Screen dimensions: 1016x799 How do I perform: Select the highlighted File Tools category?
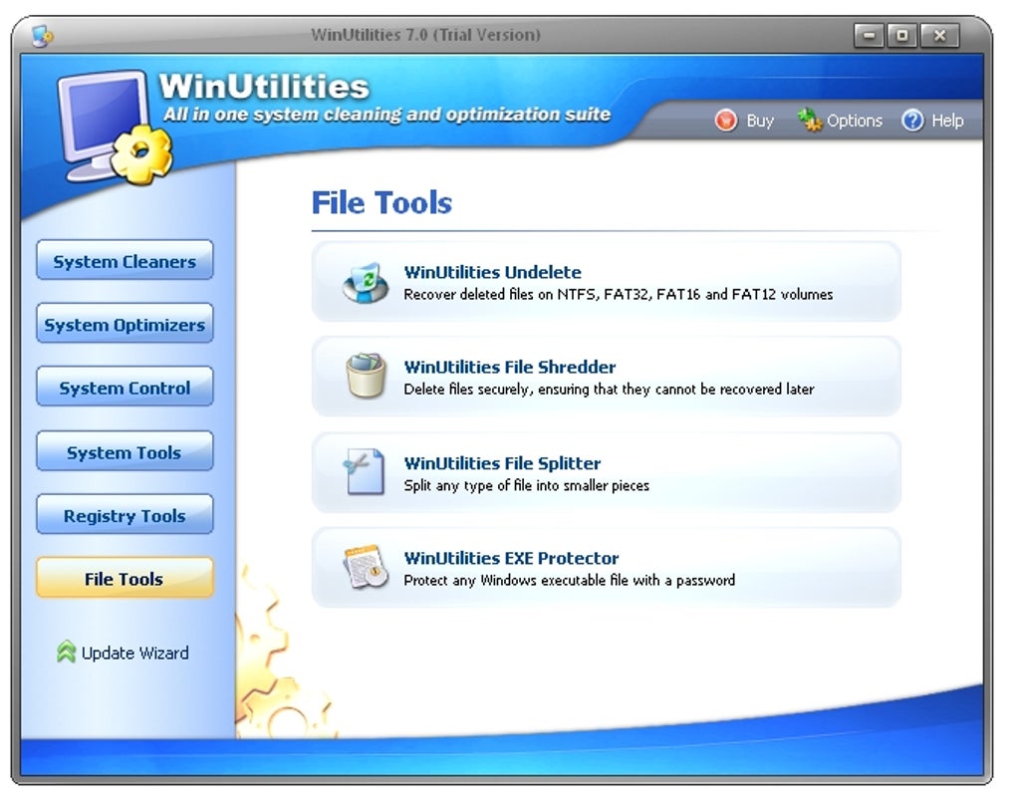[124, 578]
